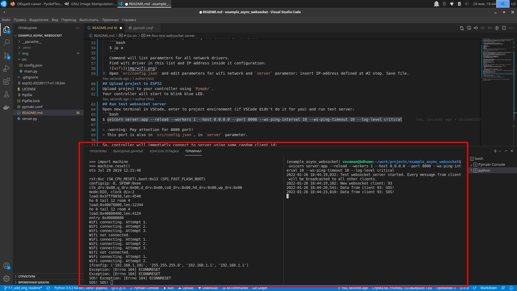Expand the СТРУКТУРА outline section
This screenshot has height=291, width=517.
27,276
